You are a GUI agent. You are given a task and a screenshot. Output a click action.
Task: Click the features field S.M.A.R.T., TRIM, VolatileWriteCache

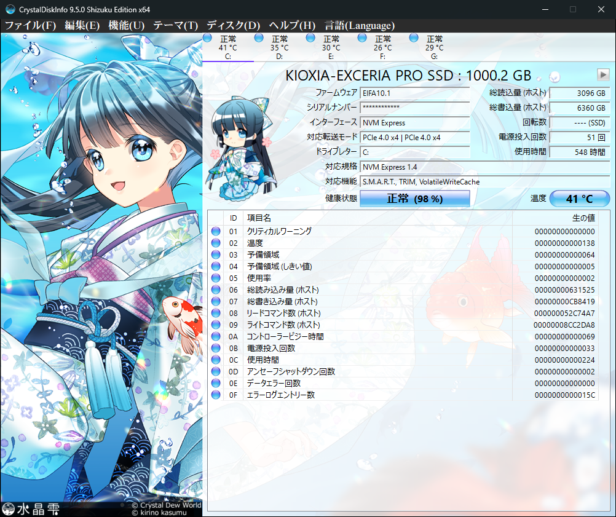tap(485, 182)
